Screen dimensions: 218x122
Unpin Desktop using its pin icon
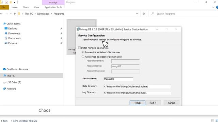61,28
